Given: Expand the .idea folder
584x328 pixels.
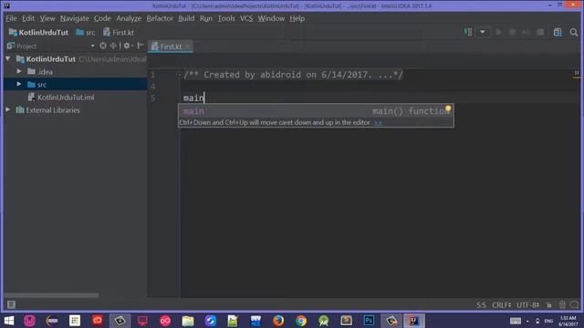Looking at the screenshot, I should pyautogui.click(x=18, y=71).
